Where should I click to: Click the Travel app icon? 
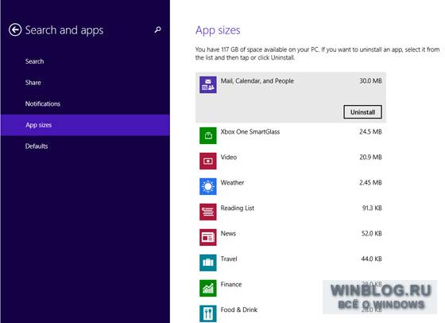point(207,263)
